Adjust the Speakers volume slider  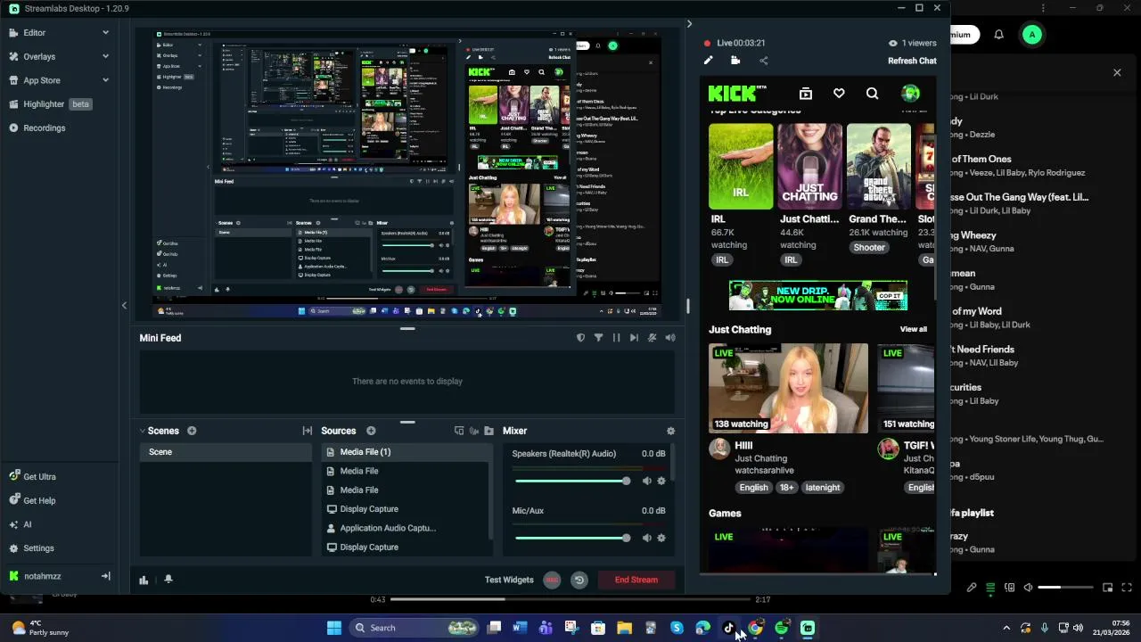pos(572,481)
